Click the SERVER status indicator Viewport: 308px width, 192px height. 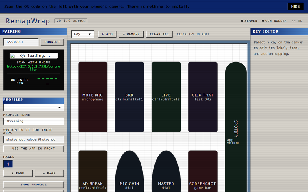coord(249,21)
